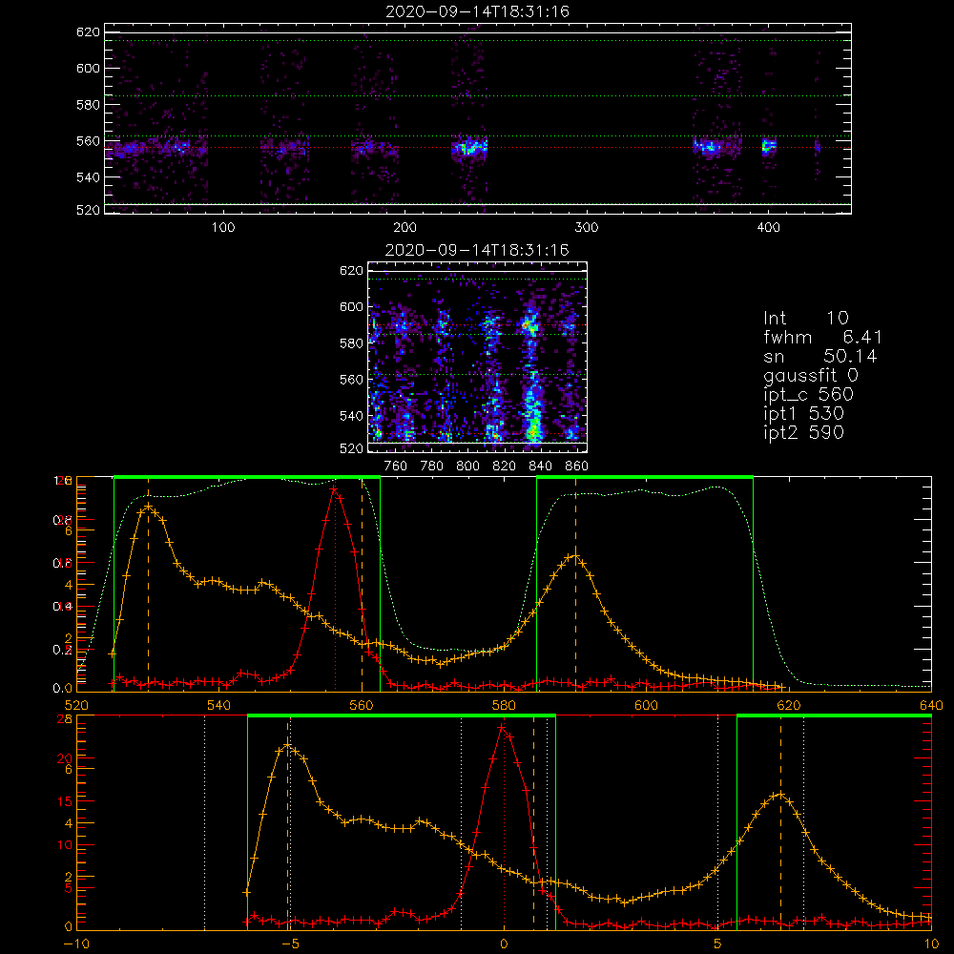Click the orange dashed marker at 560 in upper profile
The height and width of the screenshot is (954, 954).
362,584
